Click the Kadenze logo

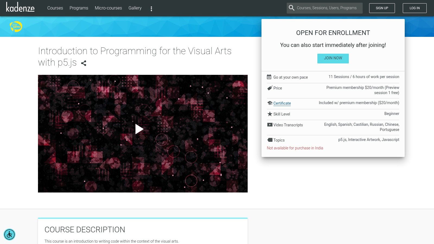20,7
